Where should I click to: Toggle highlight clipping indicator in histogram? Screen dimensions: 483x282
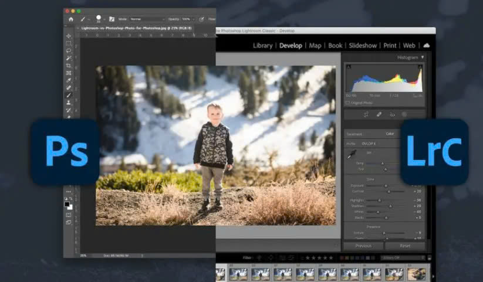(420, 67)
